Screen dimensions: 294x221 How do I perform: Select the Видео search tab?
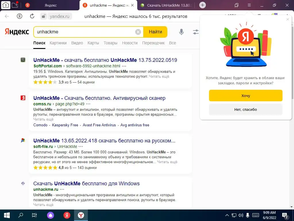point(77,43)
